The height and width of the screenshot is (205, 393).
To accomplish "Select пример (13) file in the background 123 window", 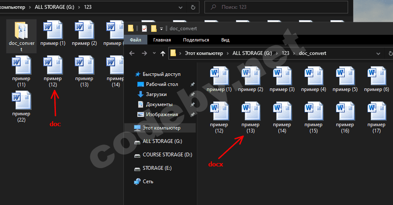I will (84, 71).
